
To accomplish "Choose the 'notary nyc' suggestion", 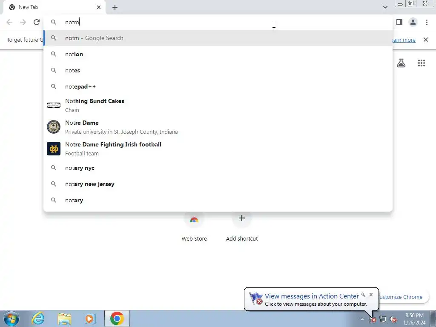I will pyautogui.click(x=218, y=168).
